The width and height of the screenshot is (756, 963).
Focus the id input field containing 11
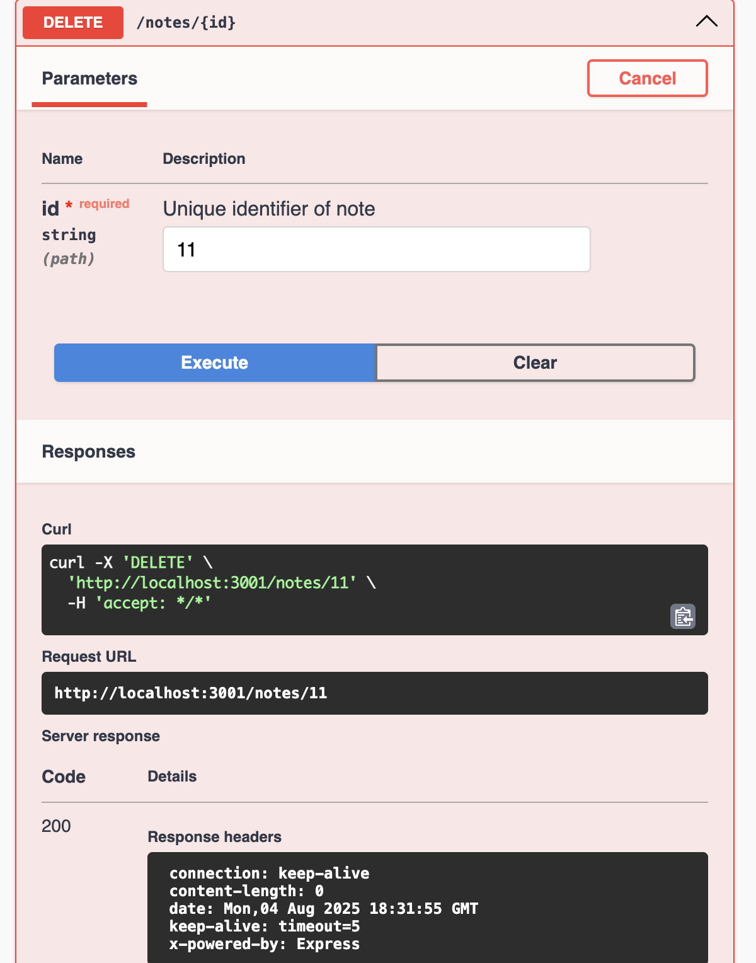376,250
